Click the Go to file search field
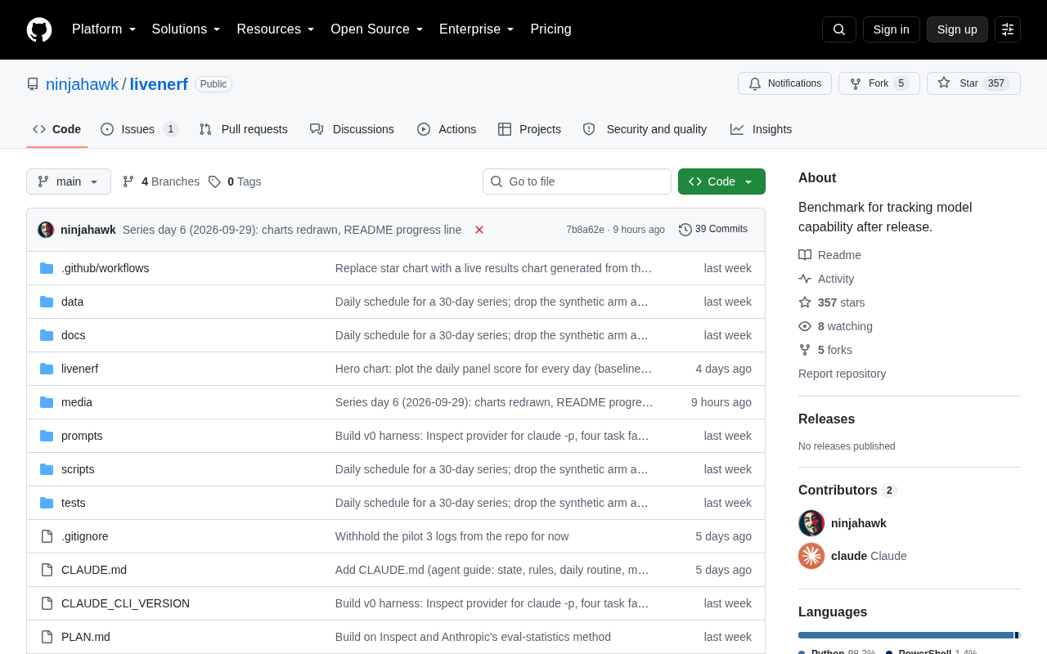 (x=577, y=181)
